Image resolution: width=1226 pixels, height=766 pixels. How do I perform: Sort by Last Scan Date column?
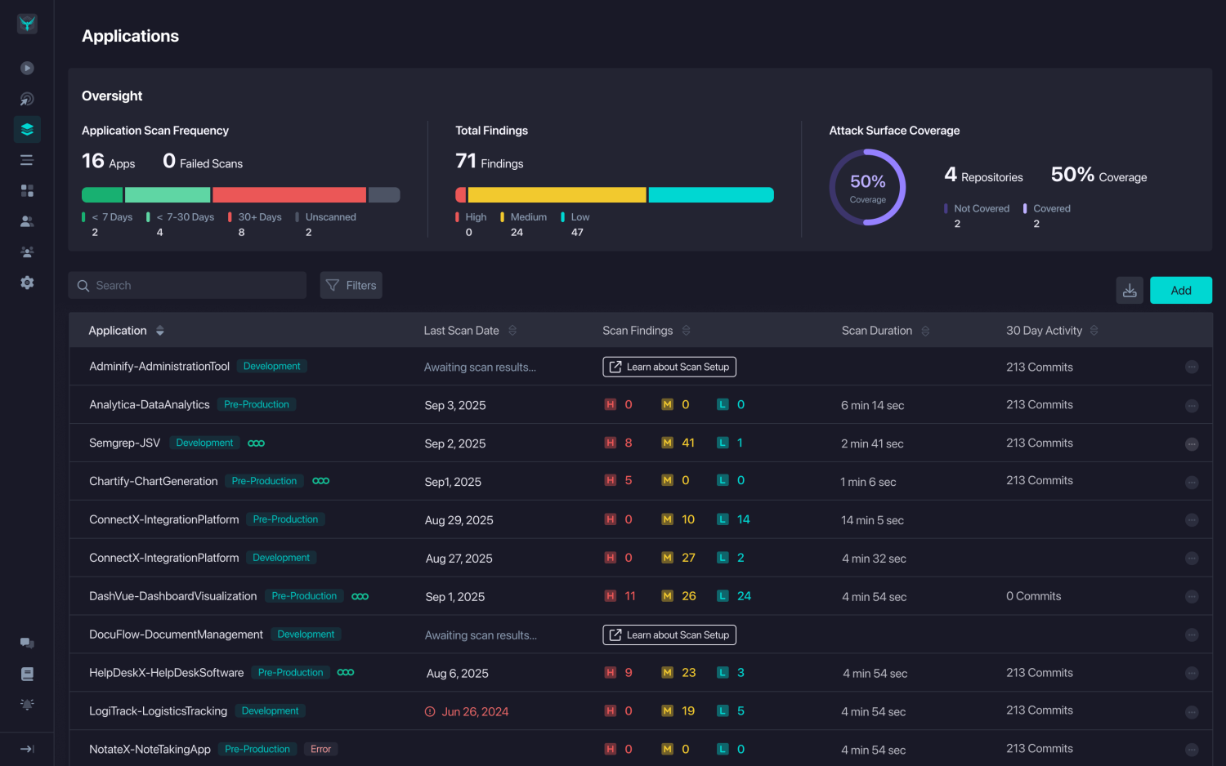click(512, 331)
